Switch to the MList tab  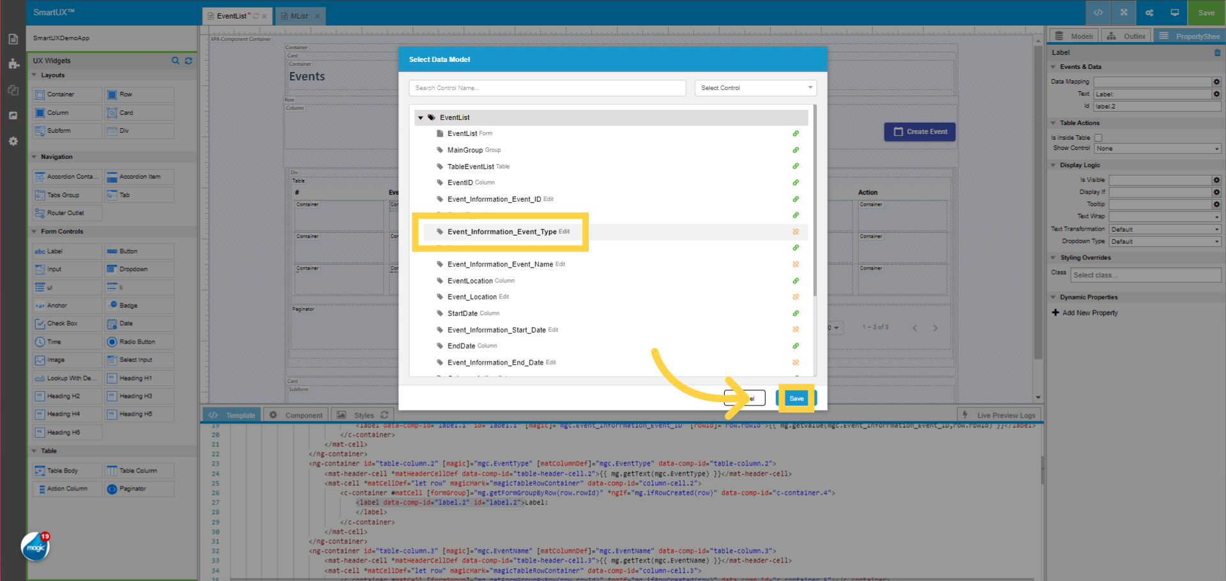click(x=298, y=16)
